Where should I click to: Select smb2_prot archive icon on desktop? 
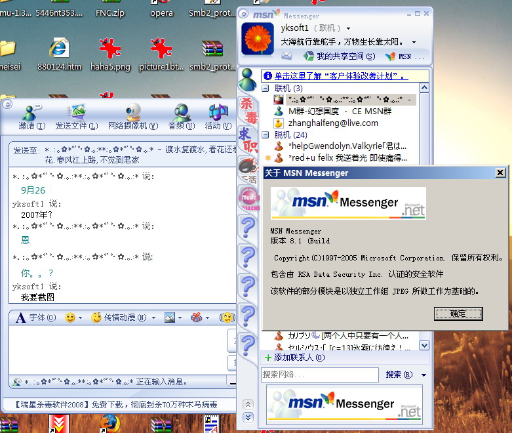212,54
